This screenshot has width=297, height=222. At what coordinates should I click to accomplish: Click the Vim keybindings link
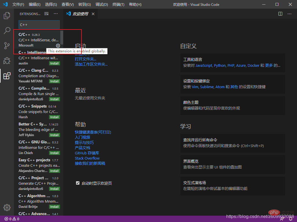click(195, 87)
